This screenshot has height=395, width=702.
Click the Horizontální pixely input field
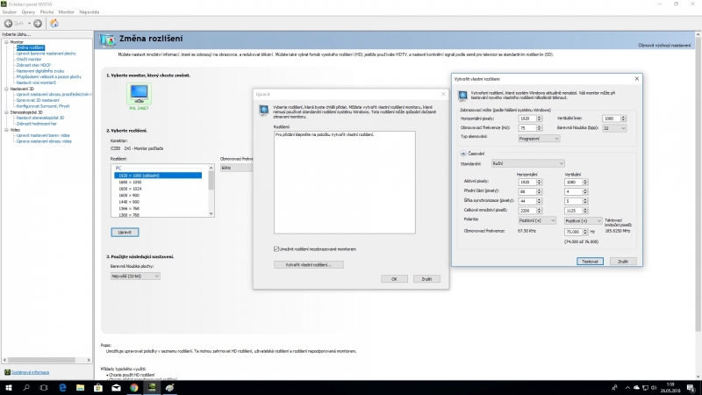point(527,118)
